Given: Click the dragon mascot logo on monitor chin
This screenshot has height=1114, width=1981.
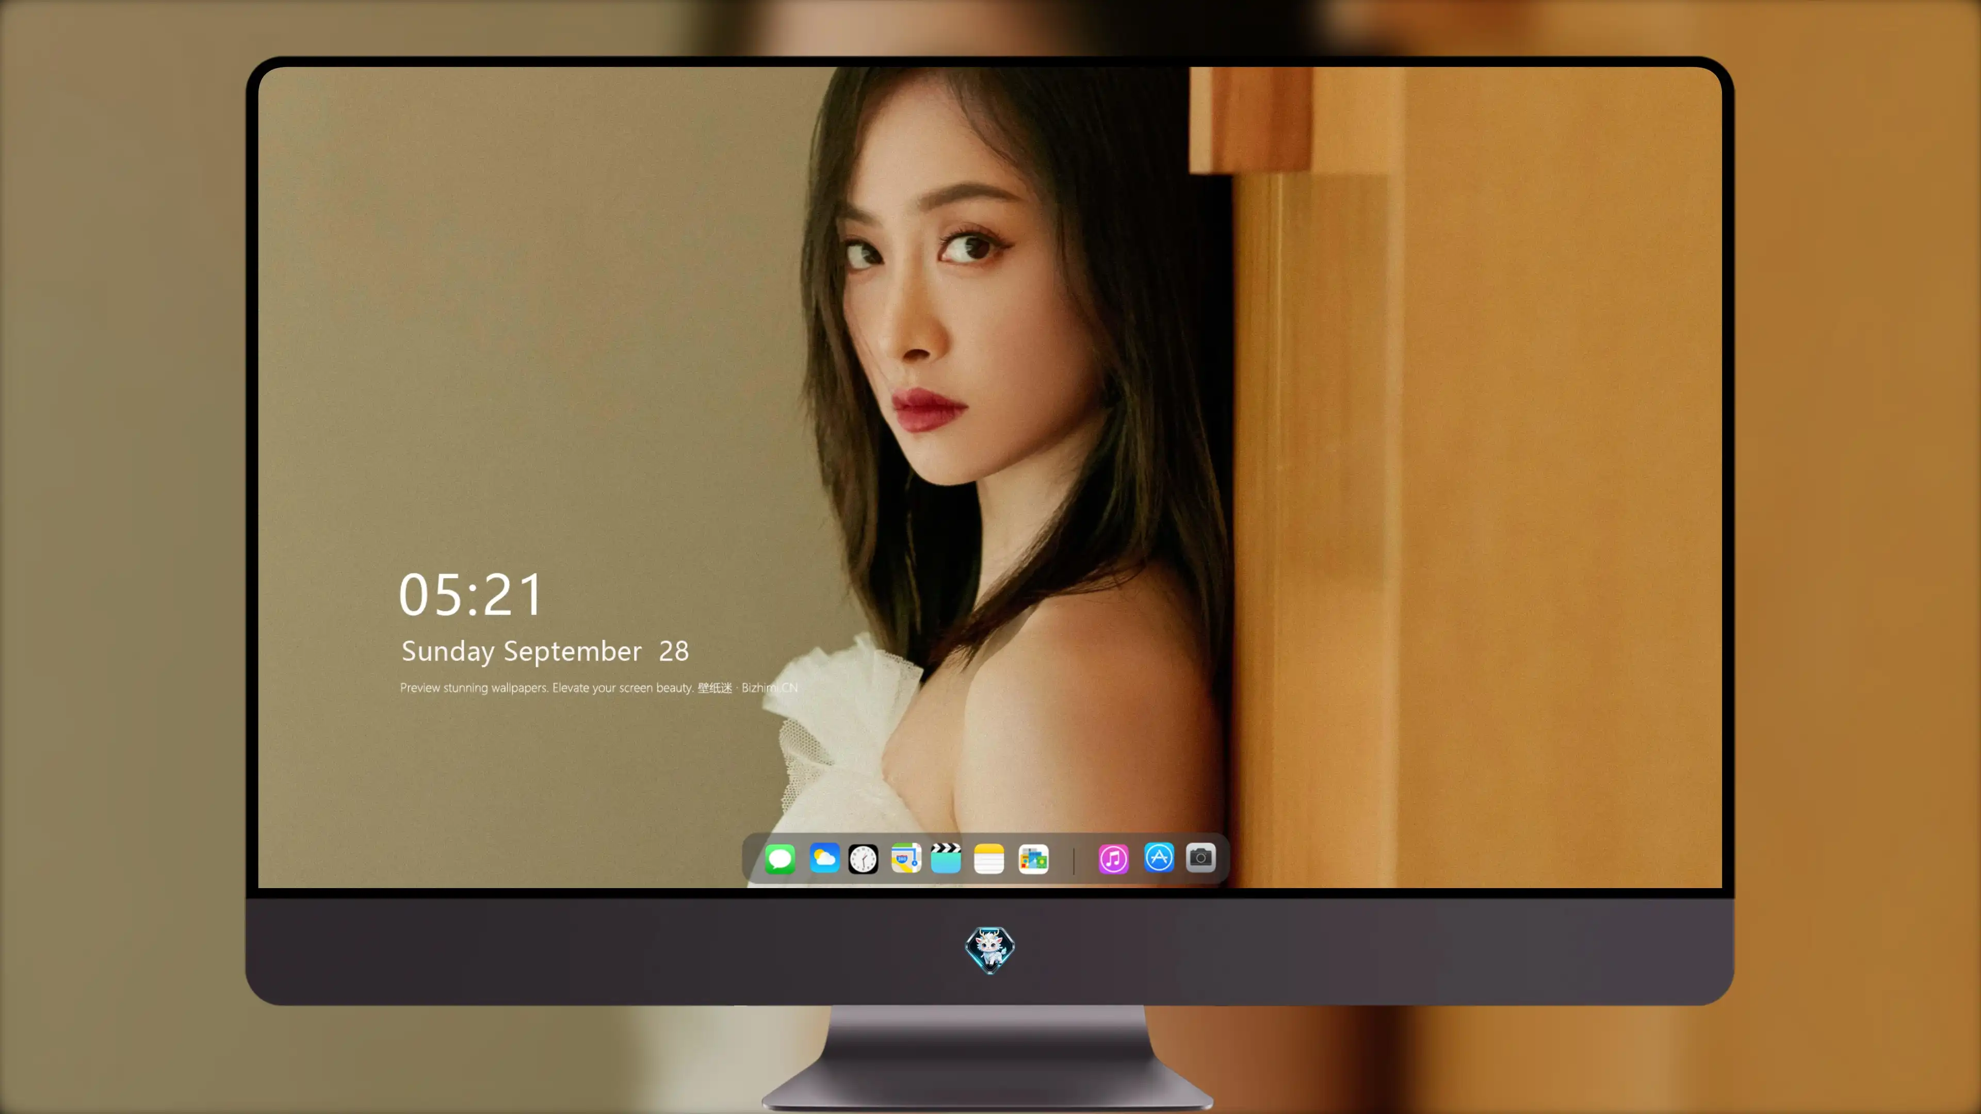Looking at the screenshot, I should (990, 949).
